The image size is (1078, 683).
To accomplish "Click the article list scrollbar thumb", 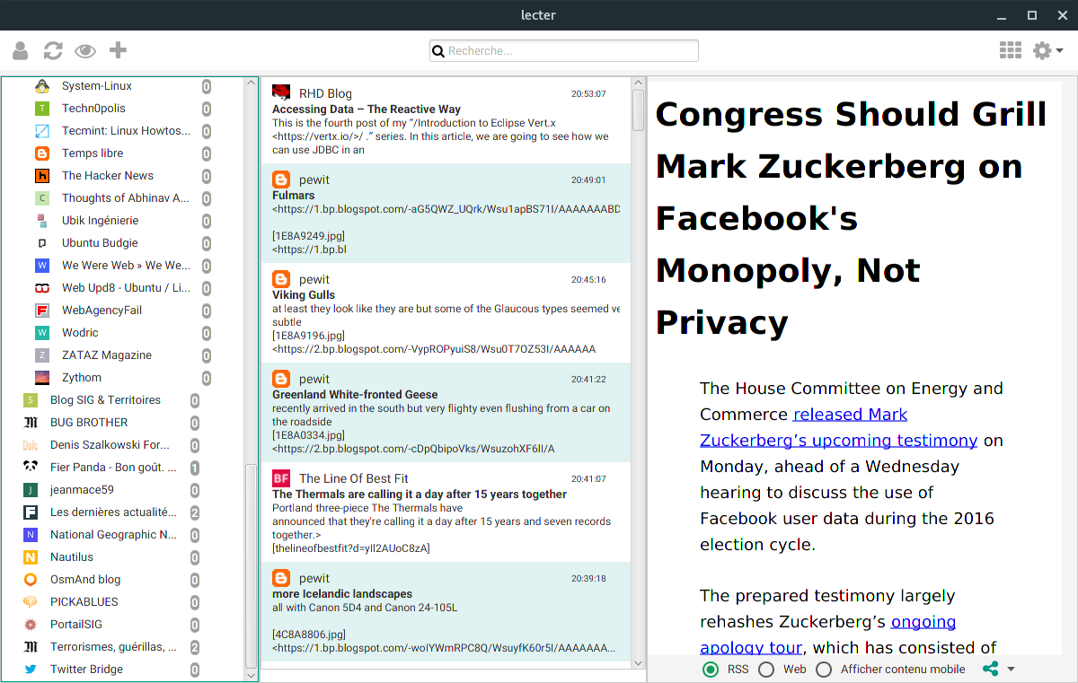I will click(639, 110).
